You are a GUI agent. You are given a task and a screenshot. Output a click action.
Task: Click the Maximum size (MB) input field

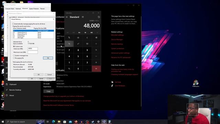(33, 52)
